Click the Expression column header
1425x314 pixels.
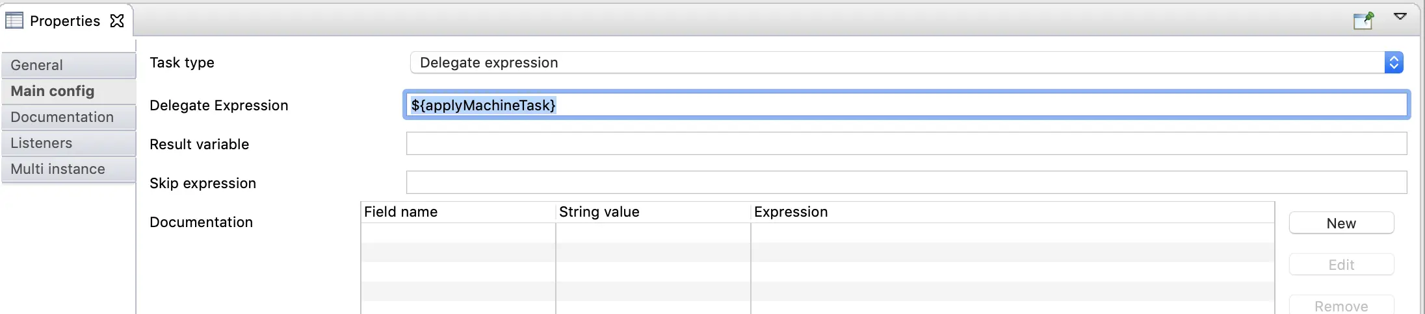1012,212
